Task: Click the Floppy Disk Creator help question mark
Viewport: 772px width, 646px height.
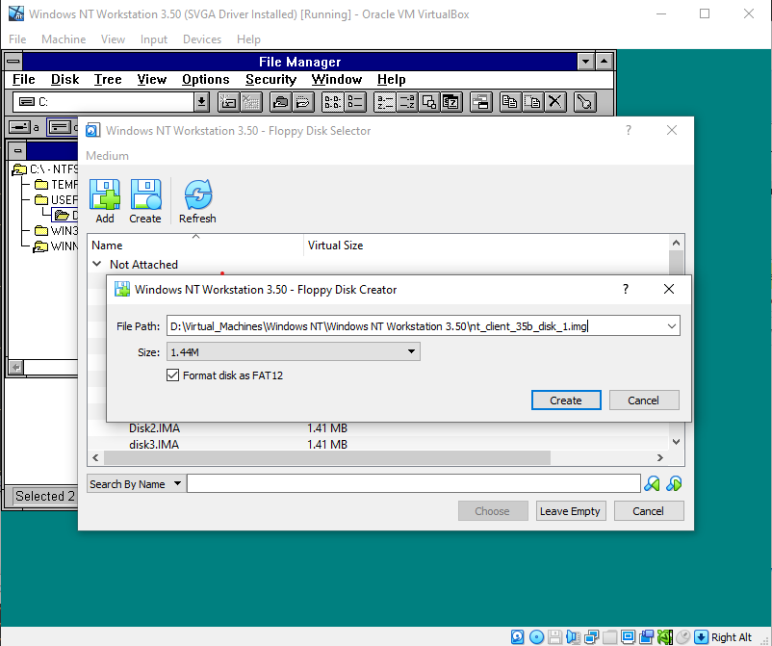Action: pyautogui.click(x=626, y=289)
